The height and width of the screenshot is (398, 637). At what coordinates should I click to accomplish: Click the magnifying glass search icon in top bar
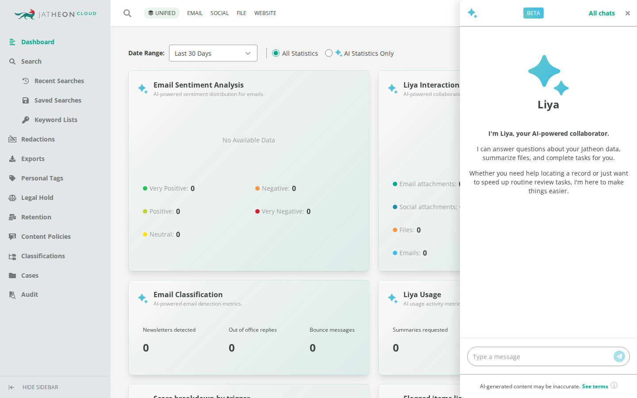click(x=127, y=13)
